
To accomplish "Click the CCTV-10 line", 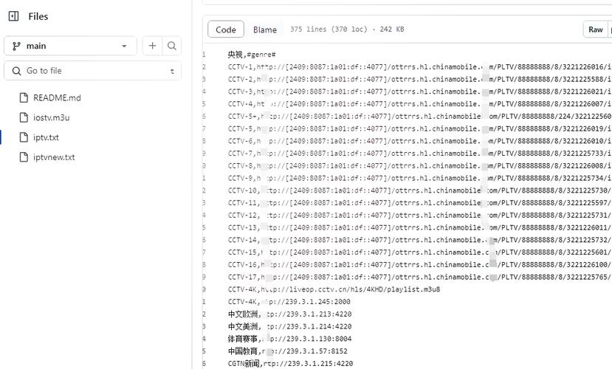I will (x=420, y=190).
